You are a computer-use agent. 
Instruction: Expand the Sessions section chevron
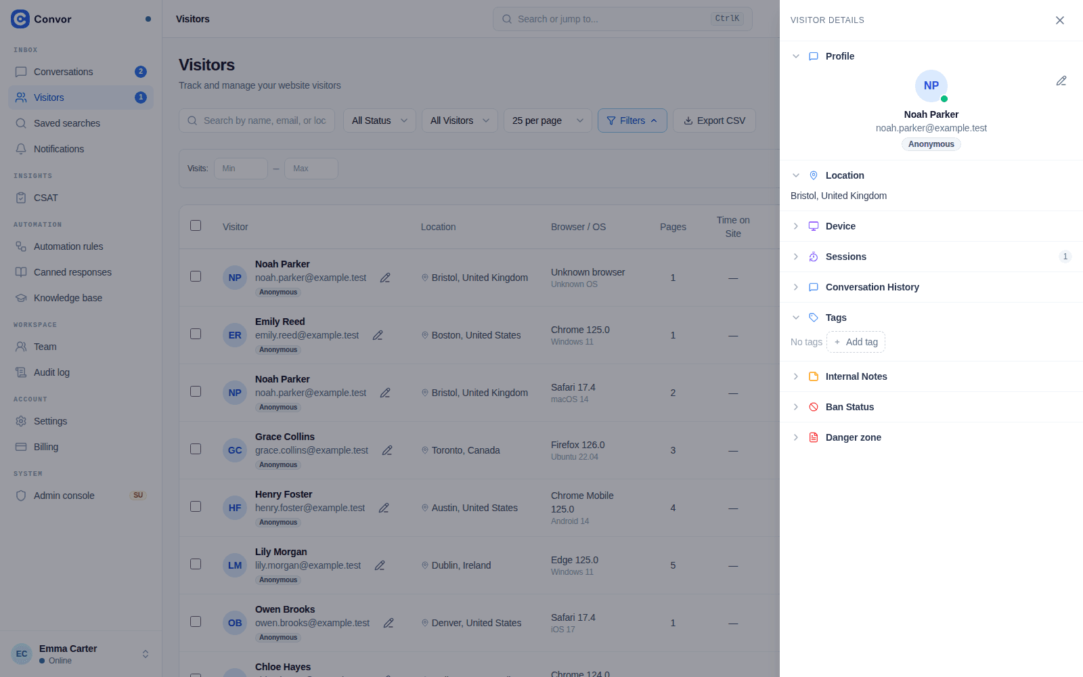pyautogui.click(x=796, y=257)
